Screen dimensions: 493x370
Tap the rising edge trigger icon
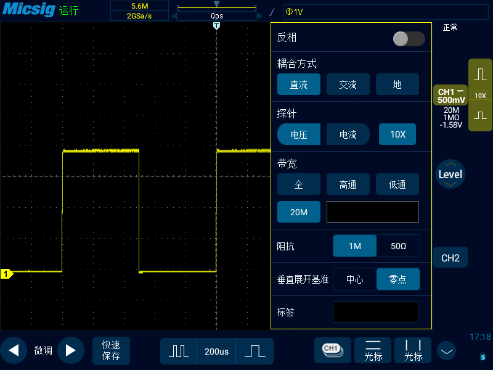tap(272, 12)
